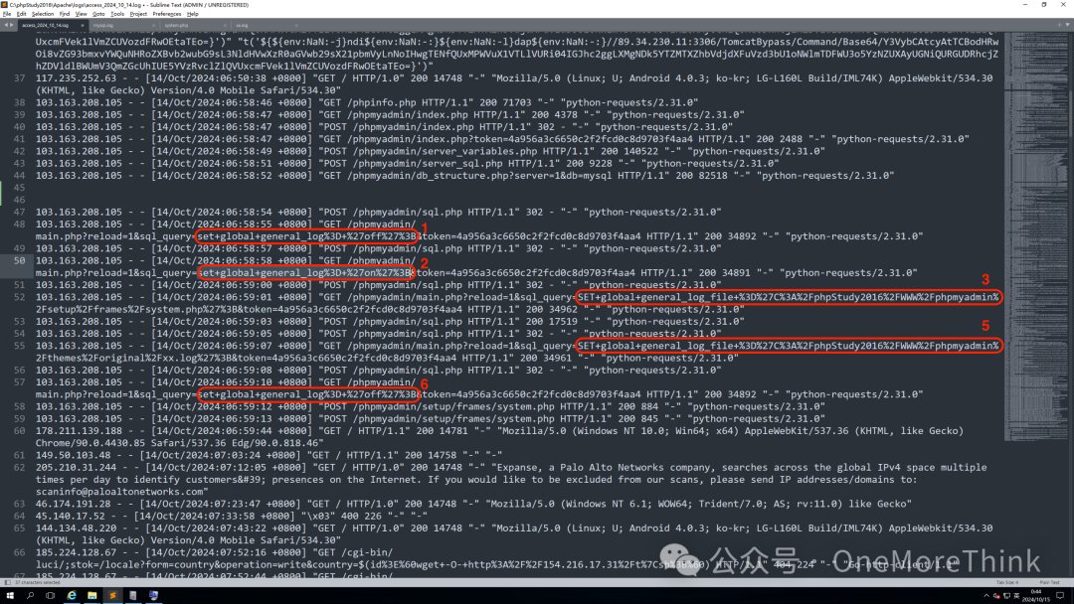
Task: Click IP 144.134.48.220 on line 65
Action: pos(76,528)
